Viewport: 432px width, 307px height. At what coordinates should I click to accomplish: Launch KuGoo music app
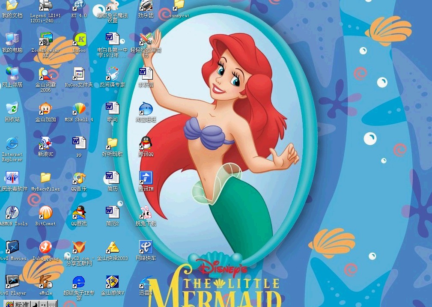pyautogui.click(x=79, y=39)
